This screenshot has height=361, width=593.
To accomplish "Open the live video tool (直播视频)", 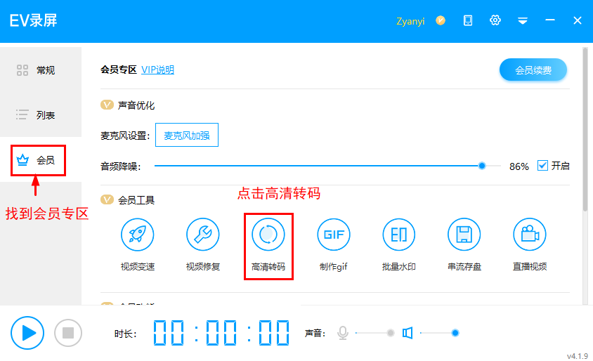I will coord(530,235).
